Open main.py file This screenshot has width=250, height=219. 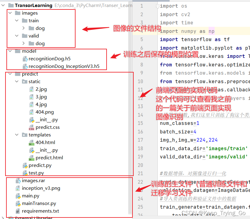31,196
